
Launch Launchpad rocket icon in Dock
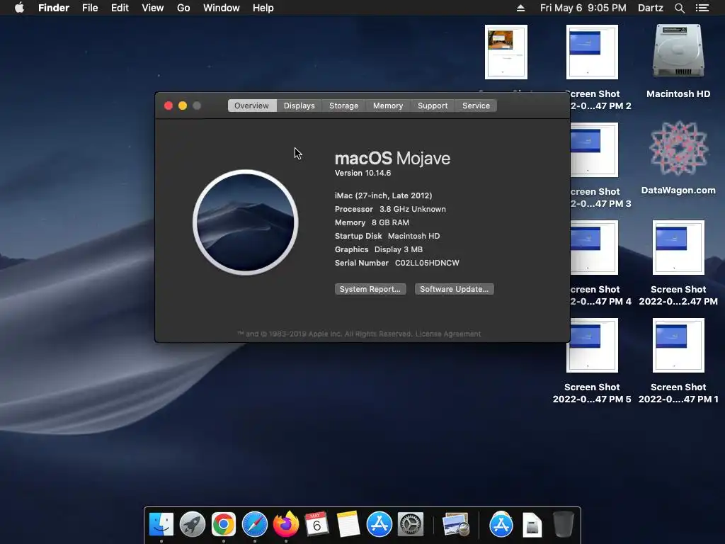[193, 525]
